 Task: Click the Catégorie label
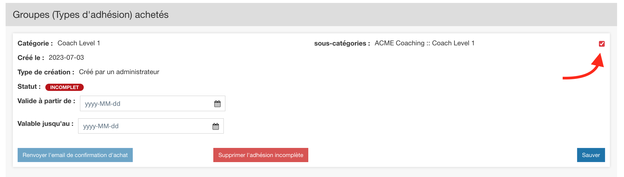(35, 43)
